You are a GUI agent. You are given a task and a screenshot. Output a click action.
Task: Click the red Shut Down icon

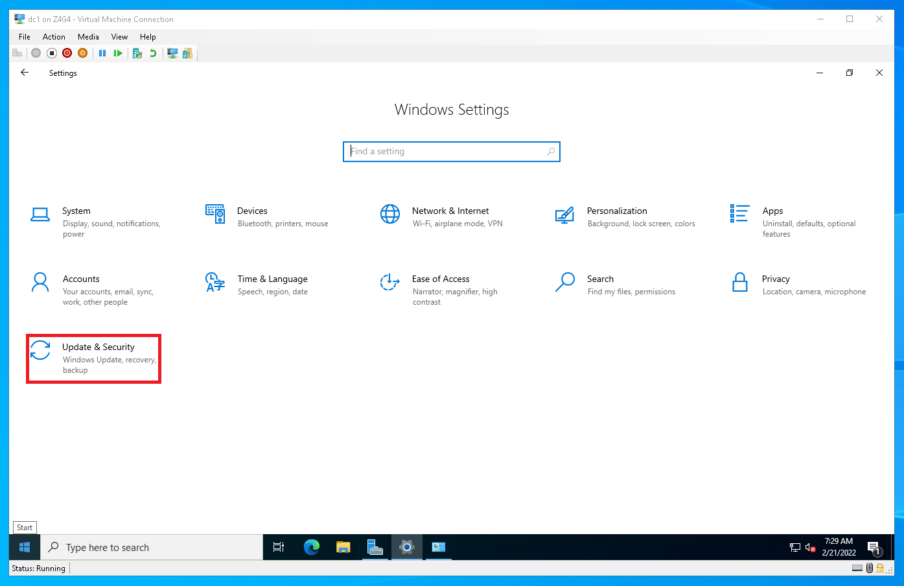tap(67, 53)
